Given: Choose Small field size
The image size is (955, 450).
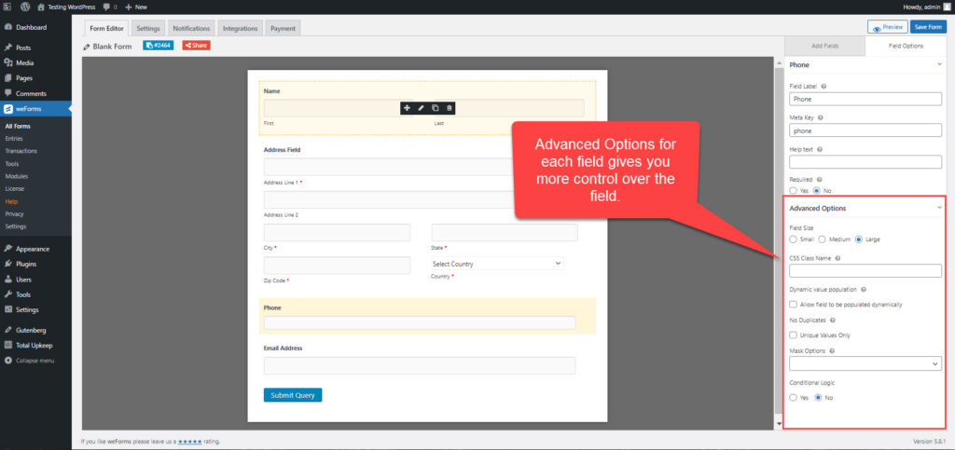Looking at the screenshot, I should point(793,239).
